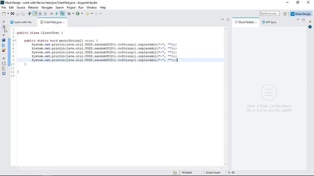Click the Forward navigation arrow
Screen dimensions: 314x176
[x=97, y=14]
